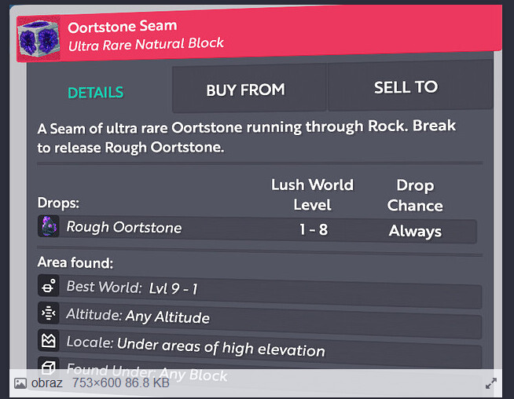This screenshot has width=514, height=399.
Task: Click the Altitude: Any Altitude row
Action: [259, 320]
